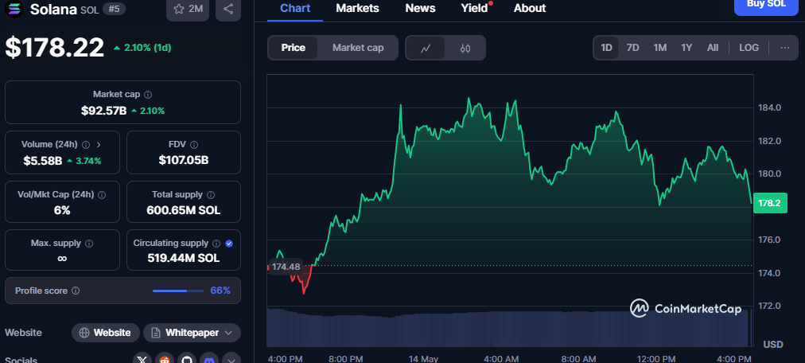Viewport: 805px width, 363px height.
Task: Select All time range
Action: click(x=713, y=48)
